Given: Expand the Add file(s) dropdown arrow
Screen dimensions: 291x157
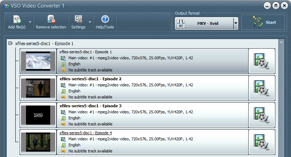Looking at the screenshot, I should tap(30, 22).
